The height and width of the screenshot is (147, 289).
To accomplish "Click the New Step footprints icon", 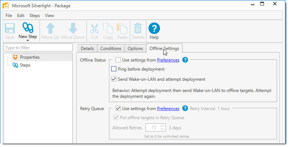I will pyautogui.click(x=28, y=28).
